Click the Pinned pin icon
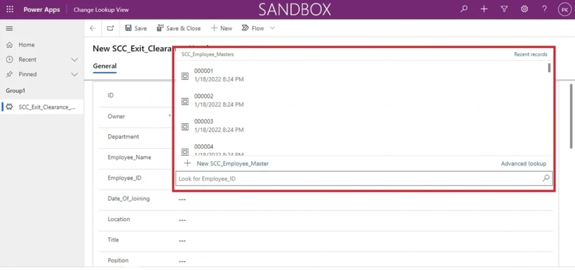The width and height of the screenshot is (575, 270). [10, 74]
